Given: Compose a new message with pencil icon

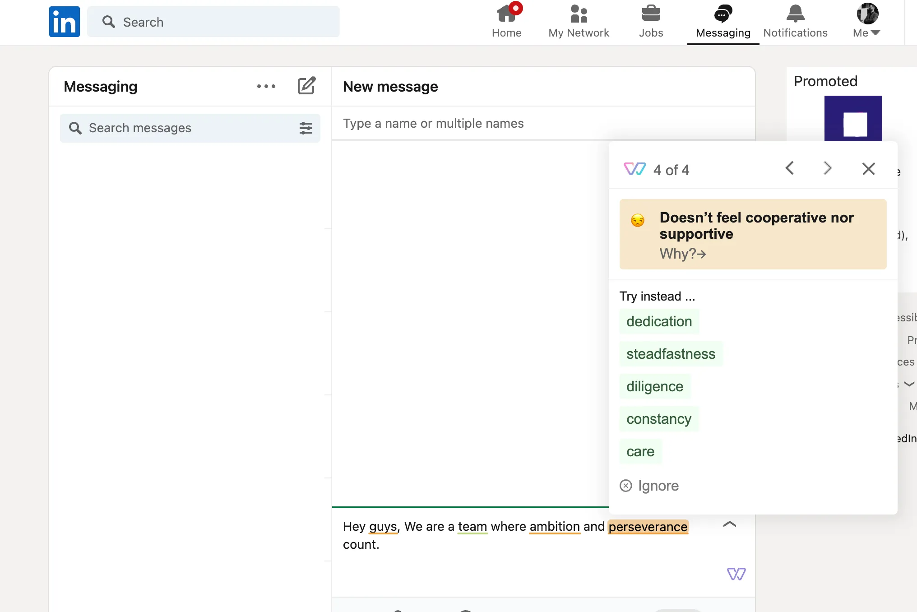Looking at the screenshot, I should [306, 86].
